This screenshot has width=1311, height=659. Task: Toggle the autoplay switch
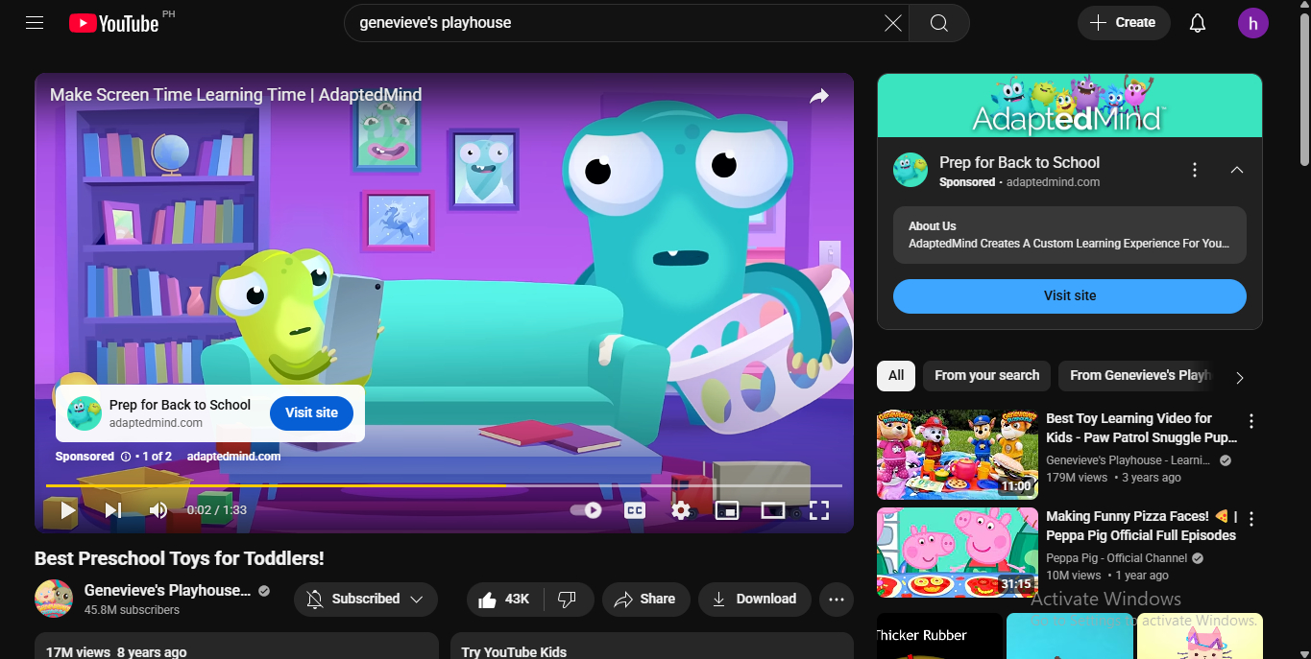[586, 510]
